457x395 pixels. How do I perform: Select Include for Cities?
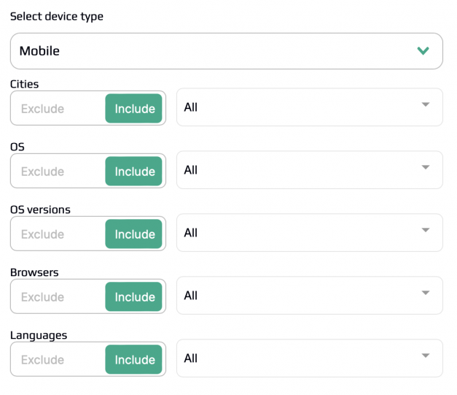134,108
